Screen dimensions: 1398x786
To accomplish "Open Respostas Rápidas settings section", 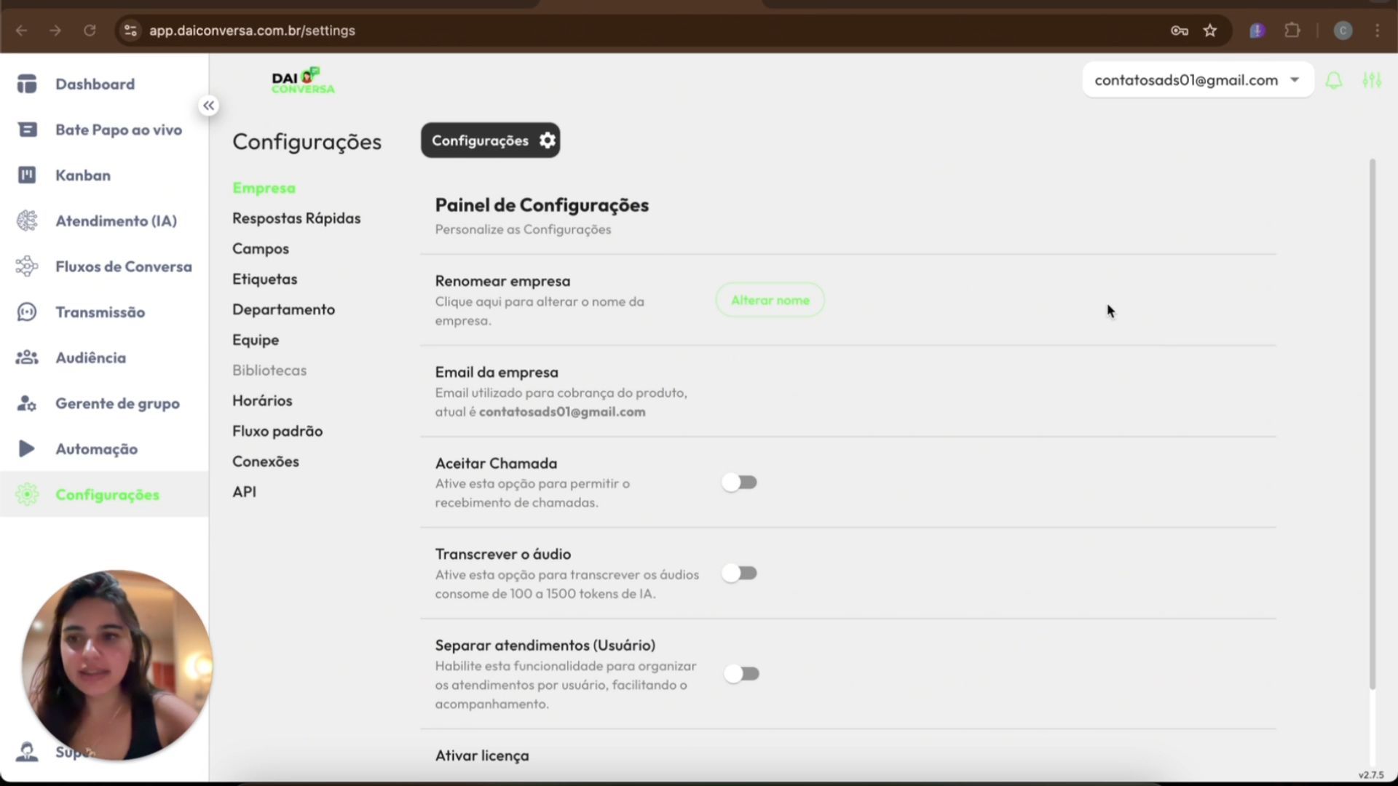I will [296, 218].
